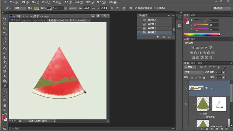
Task: Open the 文件 menu
Action: pyautogui.click(x=13, y=2)
